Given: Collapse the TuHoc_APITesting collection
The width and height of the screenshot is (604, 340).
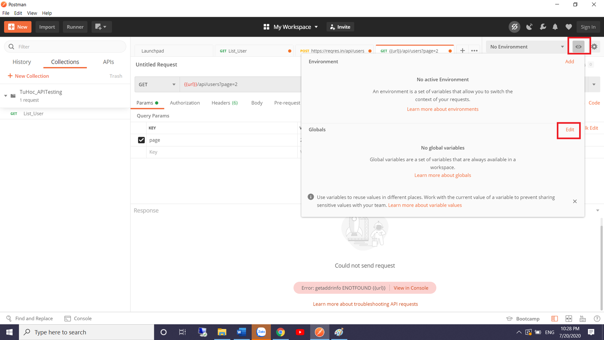Looking at the screenshot, I should [5, 96].
